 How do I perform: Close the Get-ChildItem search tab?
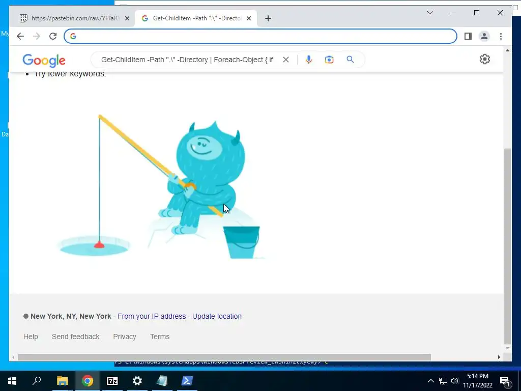coord(248,18)
